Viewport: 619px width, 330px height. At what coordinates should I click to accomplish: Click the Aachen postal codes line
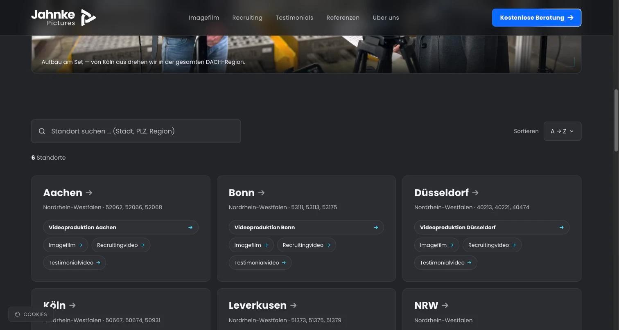[x=102, y=207]
